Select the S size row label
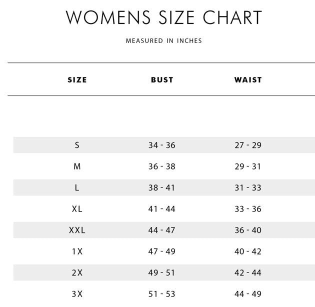 [77, 145]
